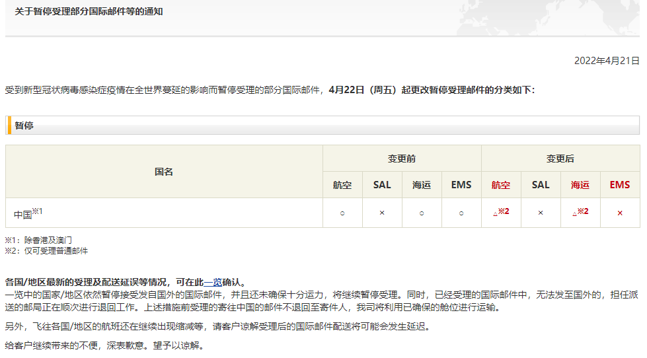This screenshot has width=647, height=358.
Task: Click the red triangle ※2 under 变更后 航空
Action: pos(501,212)
